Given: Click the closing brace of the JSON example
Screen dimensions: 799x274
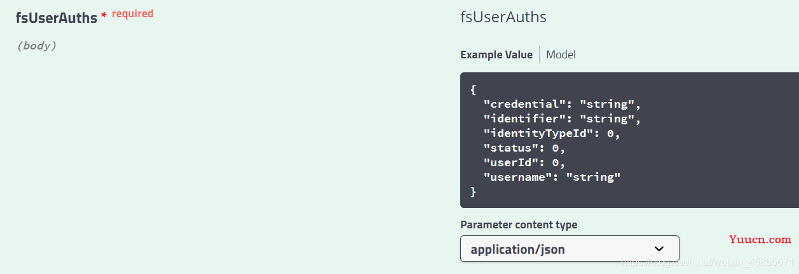Looking at the screenshot, I should click(474, 192).
